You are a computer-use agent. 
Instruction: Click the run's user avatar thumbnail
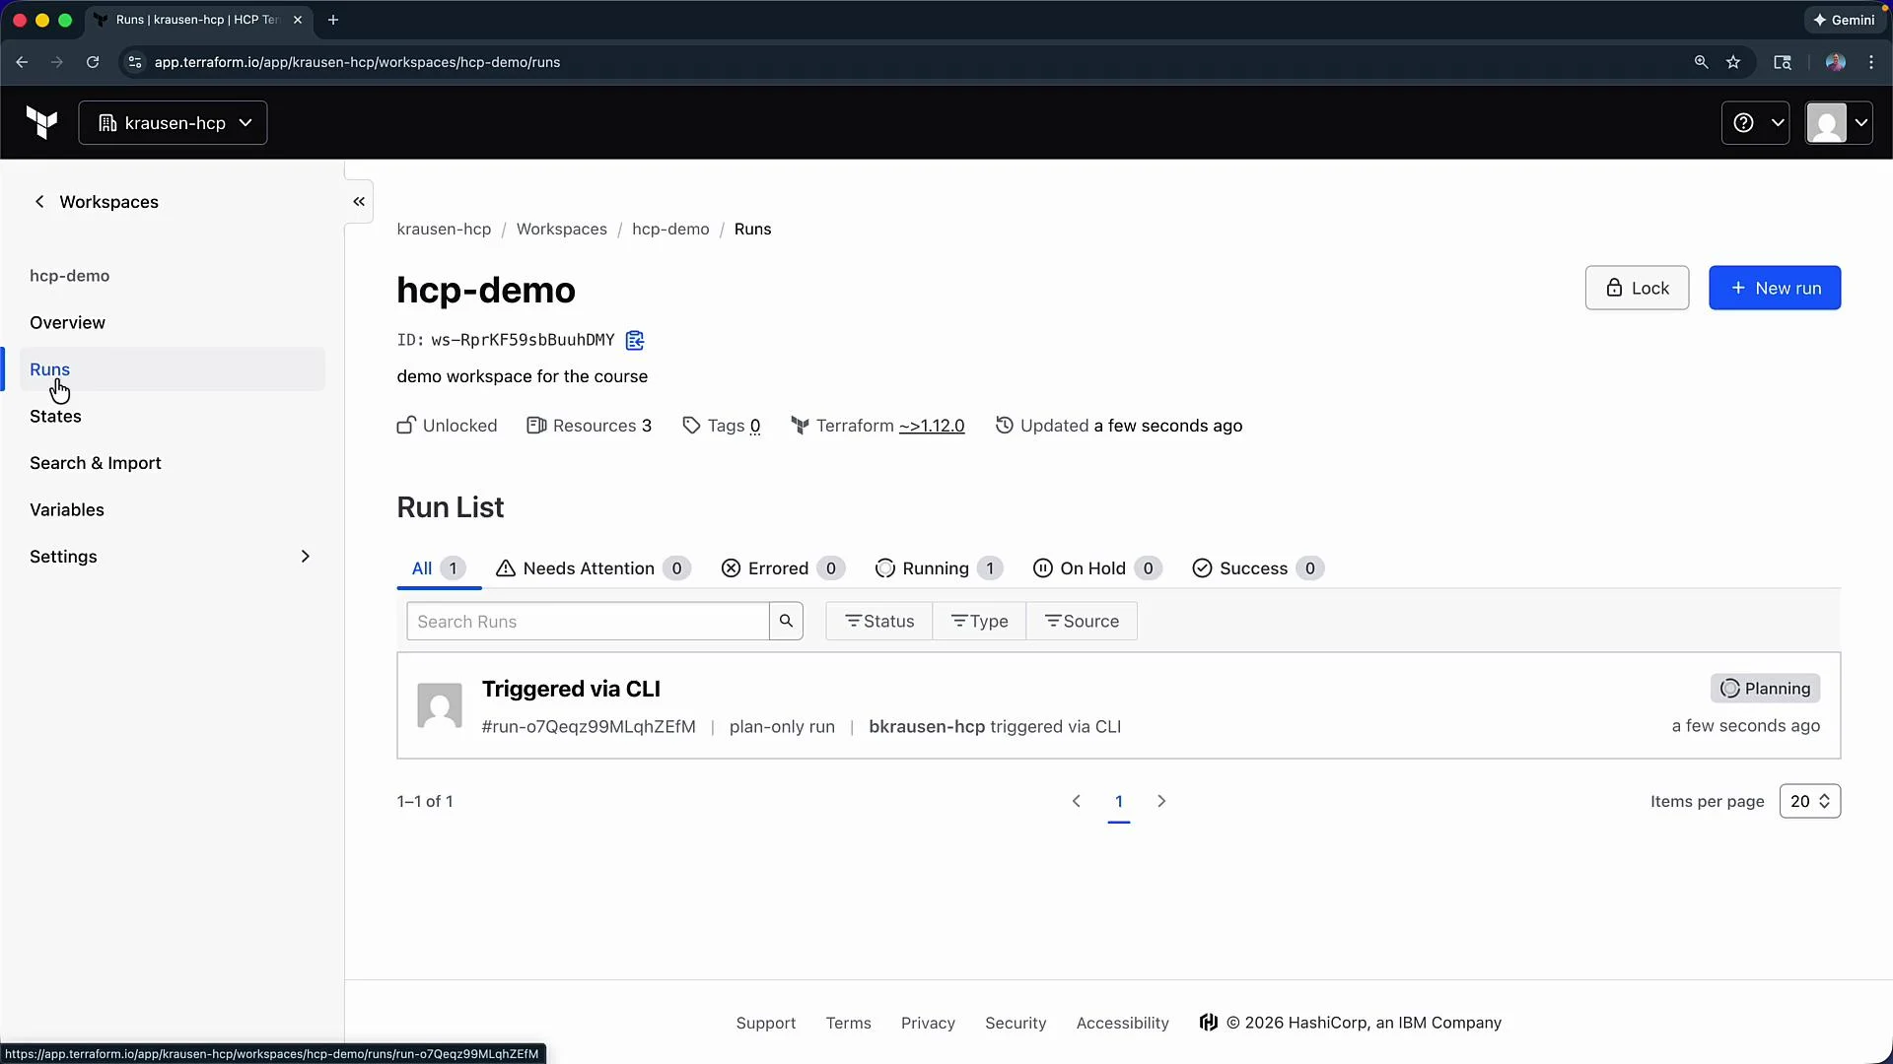pyautogui.click(x=440, y=705)
